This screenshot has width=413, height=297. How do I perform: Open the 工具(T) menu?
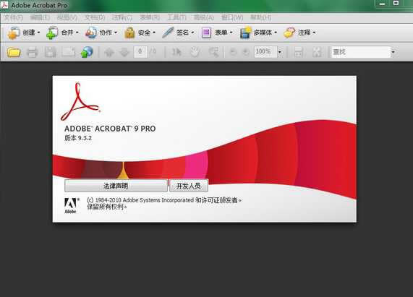[x=177, y=17]
